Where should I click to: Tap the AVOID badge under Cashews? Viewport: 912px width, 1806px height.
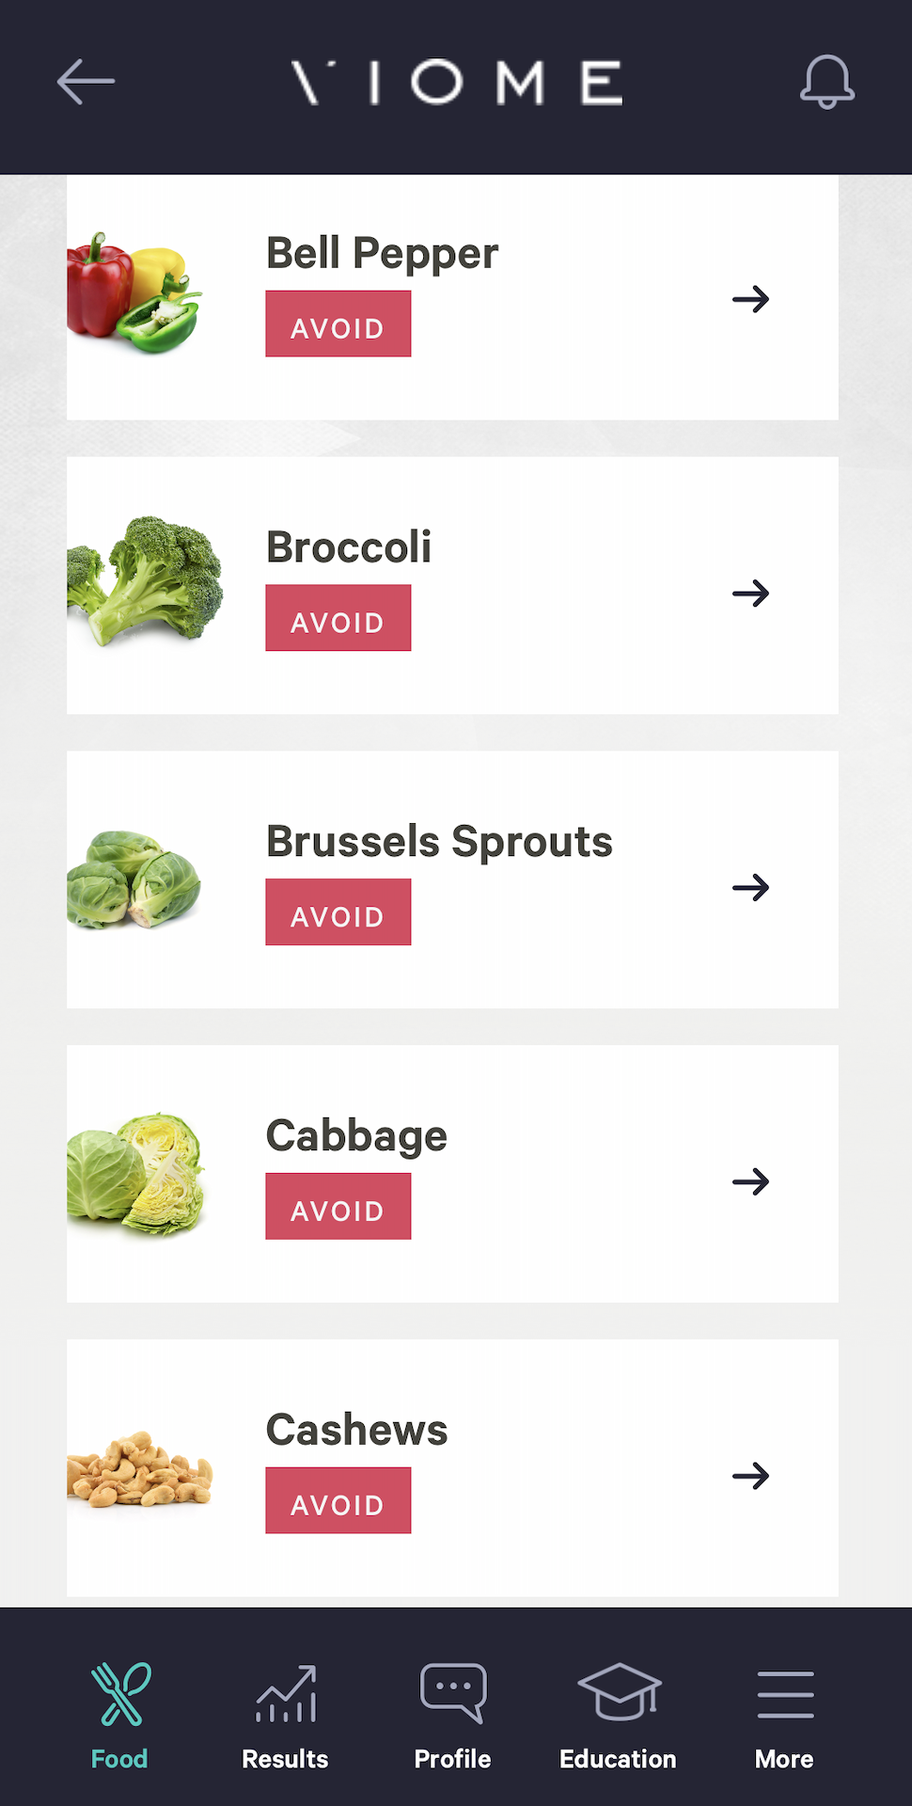tap(338, 1500)
